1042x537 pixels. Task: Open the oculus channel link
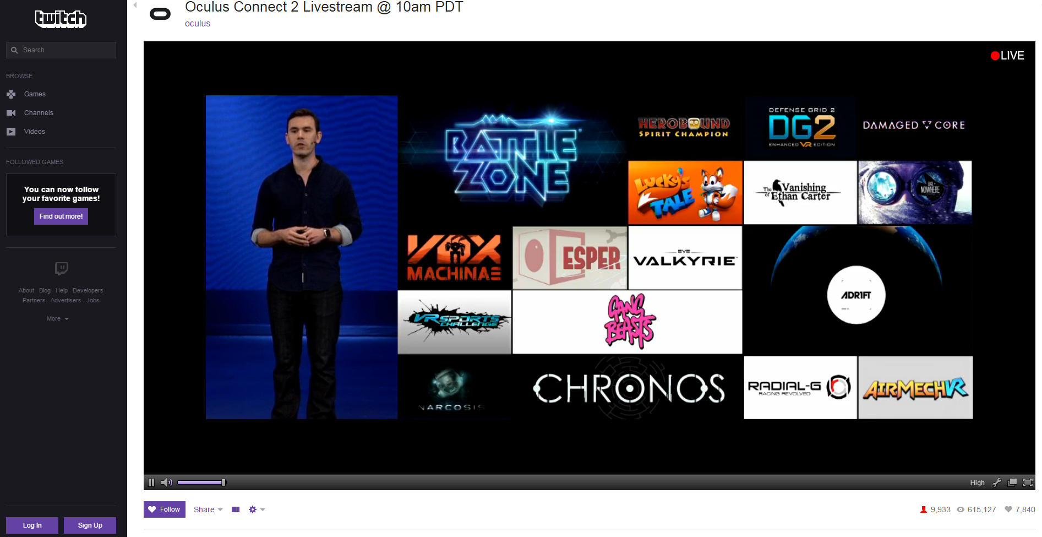tap(198, 24)
